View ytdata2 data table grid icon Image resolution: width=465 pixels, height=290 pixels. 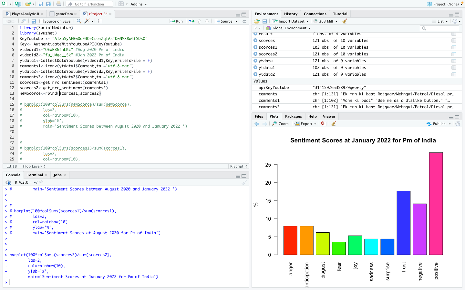click(454, 74)
